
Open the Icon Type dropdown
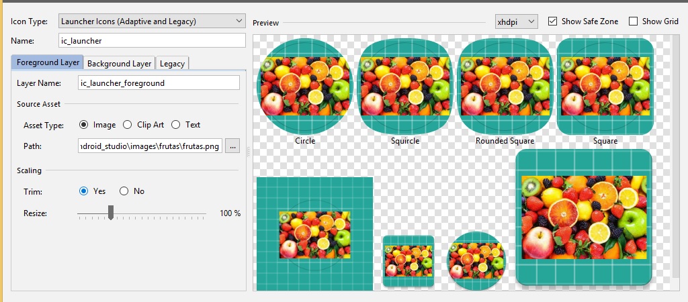(152, 21)
